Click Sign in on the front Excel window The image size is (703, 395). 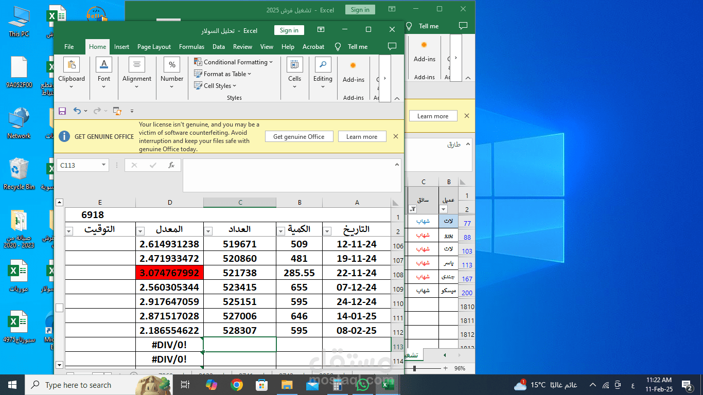click(x=289, y=30)
